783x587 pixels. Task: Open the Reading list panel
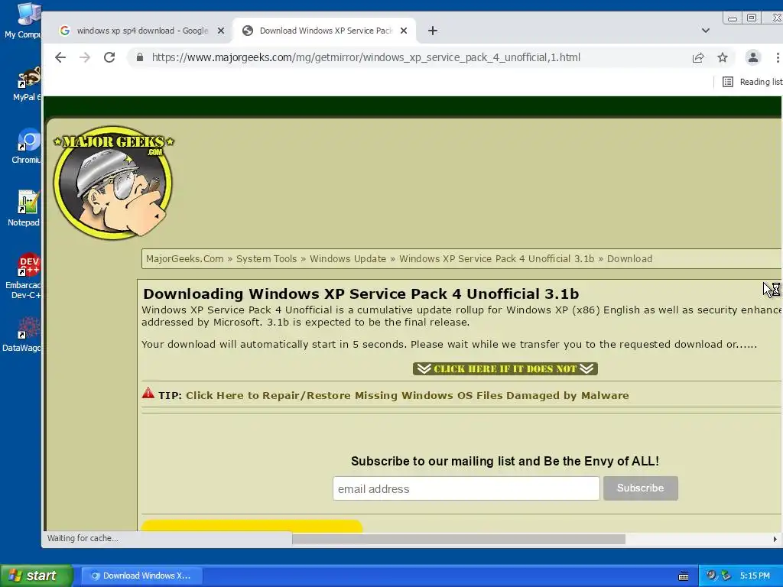752,82
